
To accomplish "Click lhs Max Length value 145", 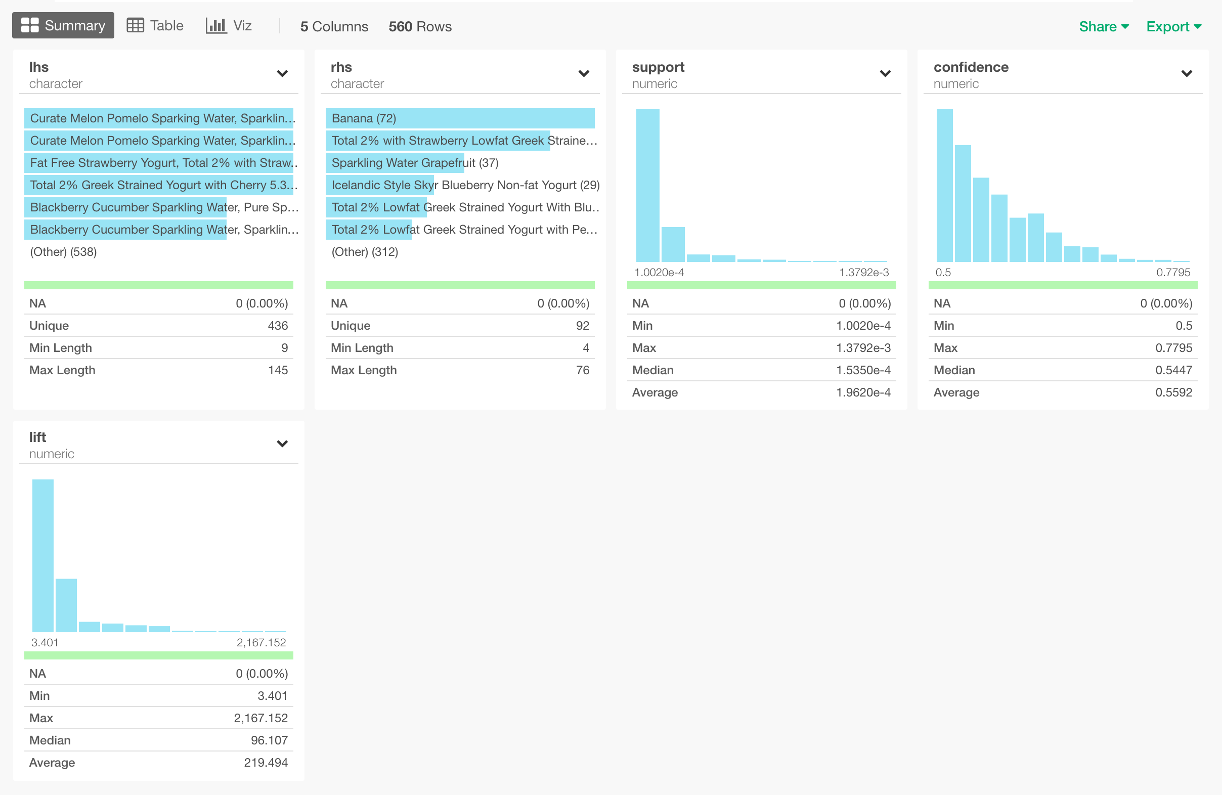I will [x=278, y=370].
